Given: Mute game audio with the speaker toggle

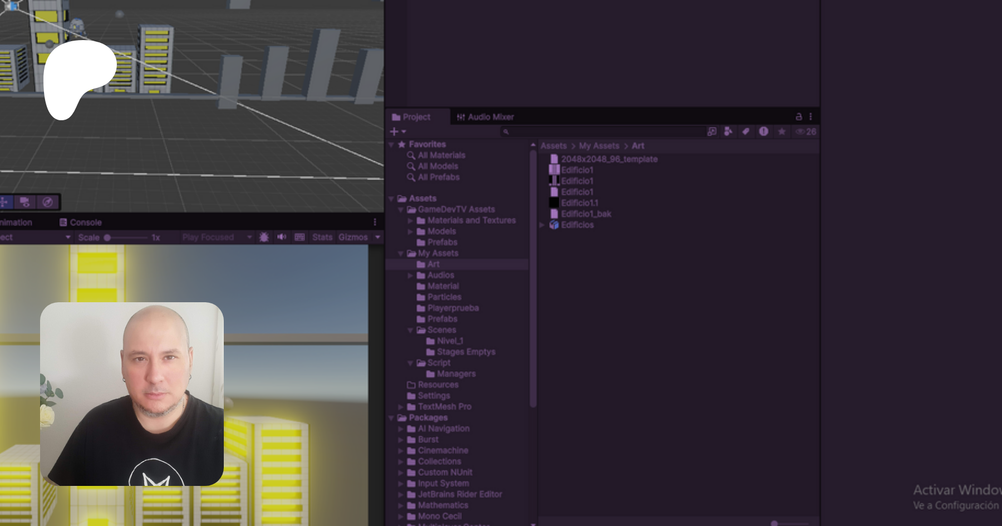Looking at the screenshot, I should 282,237.
